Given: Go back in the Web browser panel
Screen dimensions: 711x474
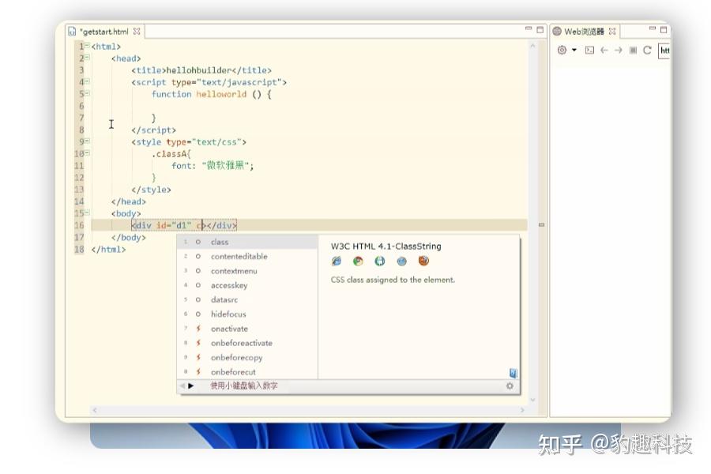Looking at the screenshot, I should point(604,51).
